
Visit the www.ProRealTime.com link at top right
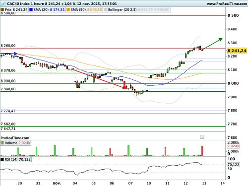point(227,3)
